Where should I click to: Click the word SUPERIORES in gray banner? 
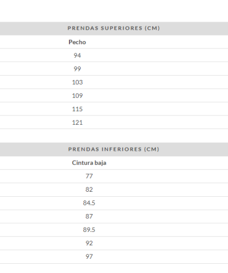click(121, 28)
